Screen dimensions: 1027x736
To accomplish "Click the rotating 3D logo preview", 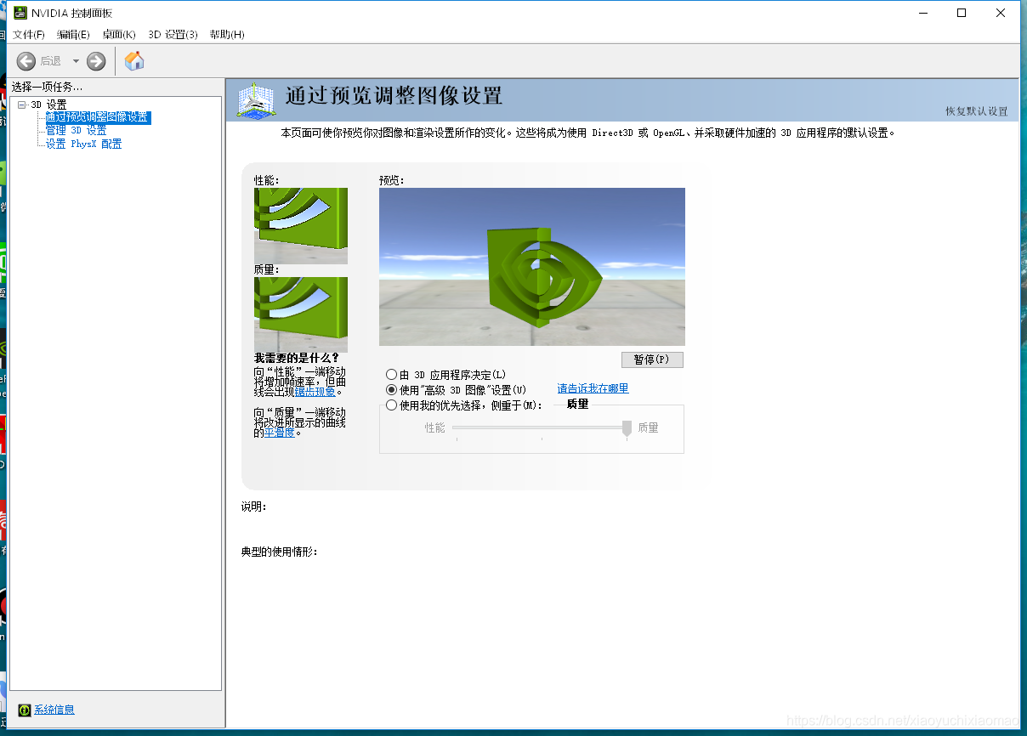I will pyautogui.click(x=531, y=267).
